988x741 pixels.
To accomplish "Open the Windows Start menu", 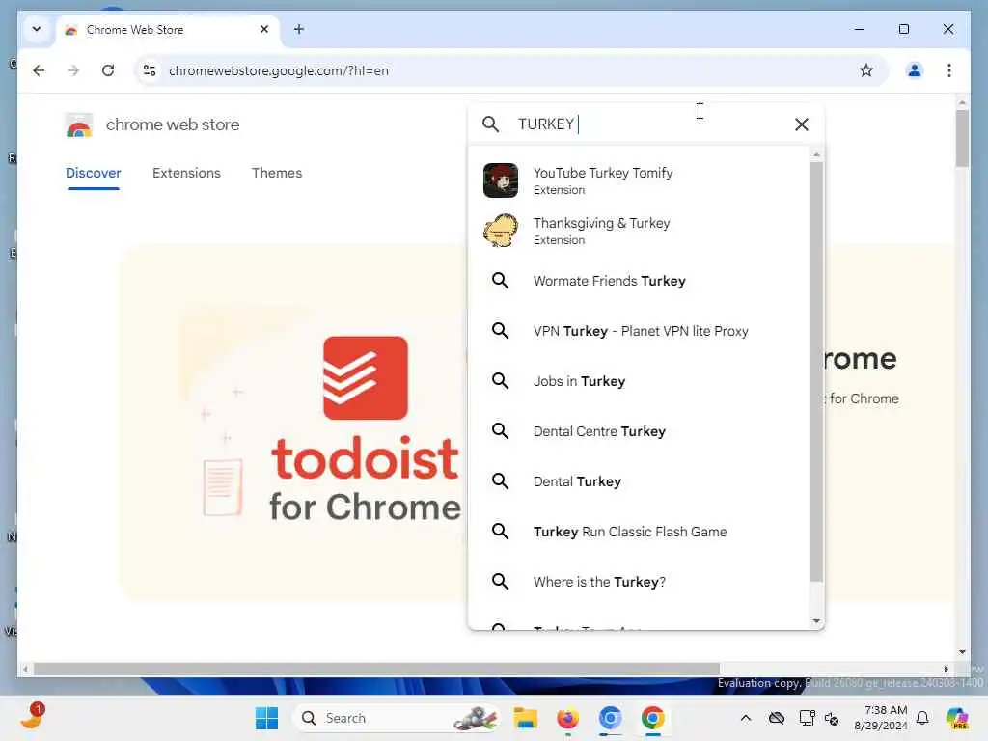I will click(x=266, y=718).
